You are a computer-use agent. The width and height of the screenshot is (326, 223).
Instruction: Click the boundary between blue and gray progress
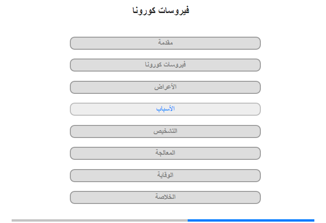click(188, 220)
